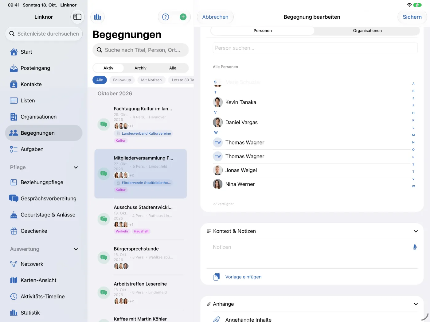Image resolution: width=430 pixels, height=322 pixels.
Task: Open Netzwerk in the sidebar
Action: pos(44,264)
